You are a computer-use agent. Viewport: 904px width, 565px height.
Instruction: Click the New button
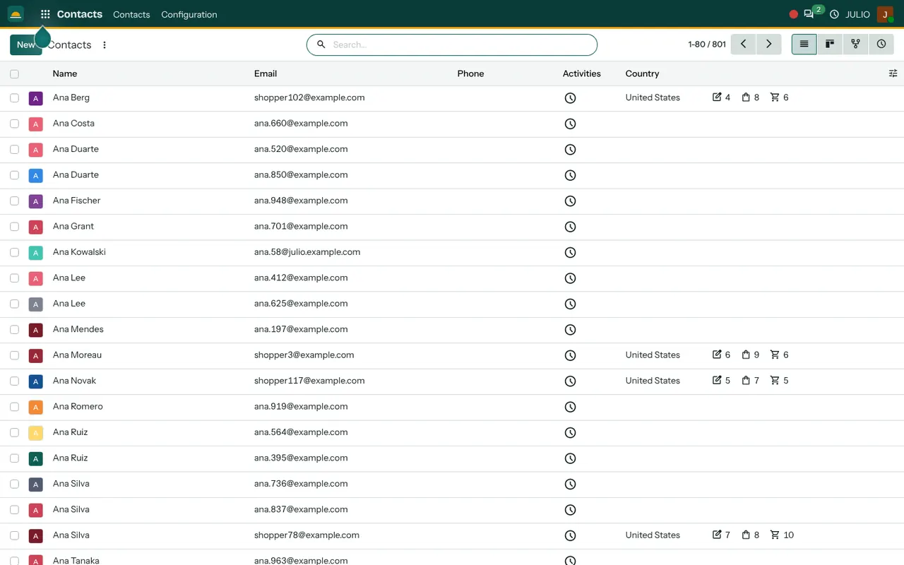coord(25,44)
